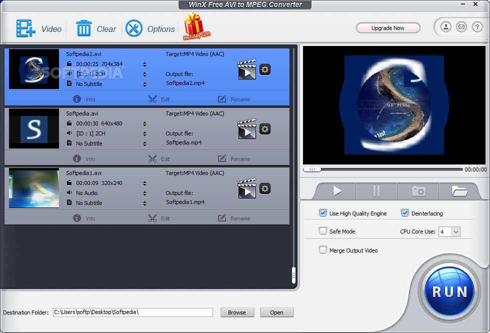The height and width of the screenshot is (333, 490).
Task: Click the big blue RUN button
Action: [x=449, y=291]
